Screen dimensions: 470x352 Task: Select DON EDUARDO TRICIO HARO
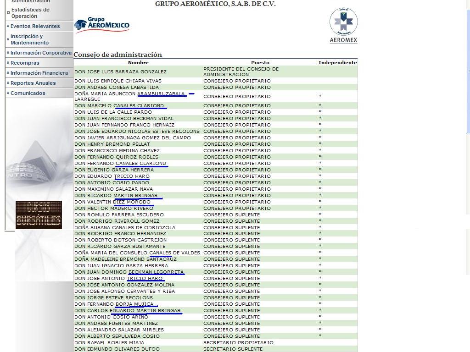coord(112,176)
